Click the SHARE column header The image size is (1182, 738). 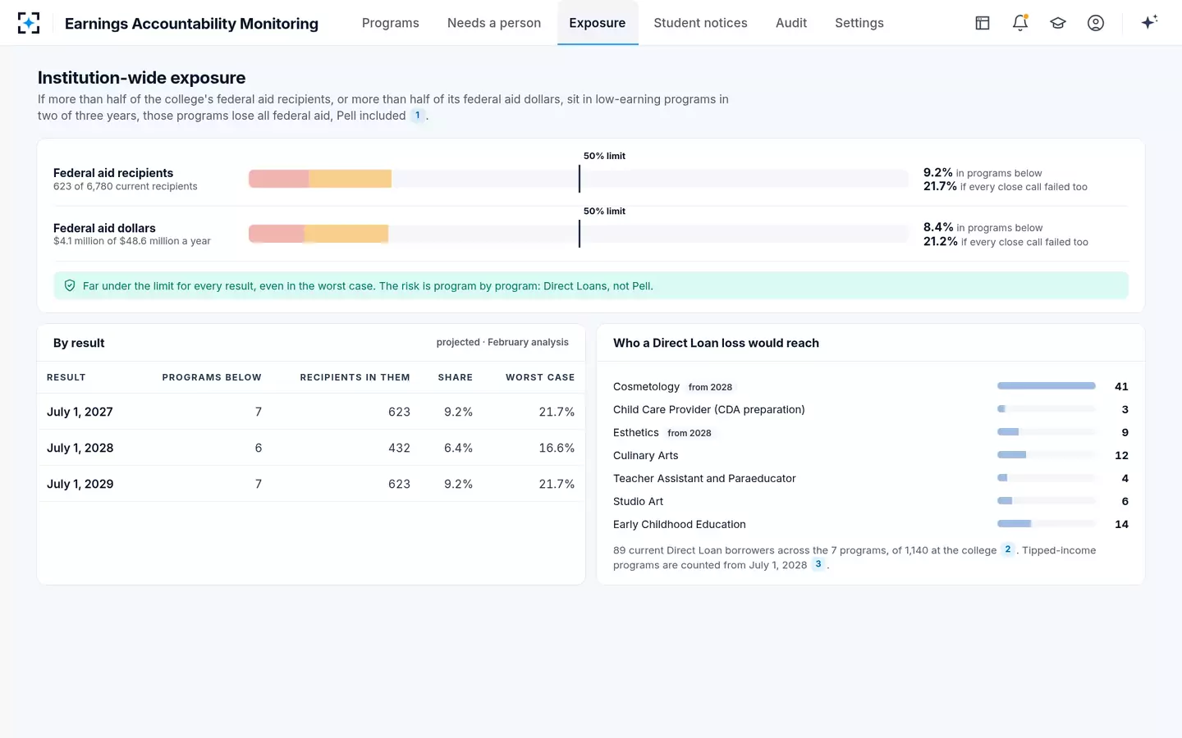[x=456, y=377]
